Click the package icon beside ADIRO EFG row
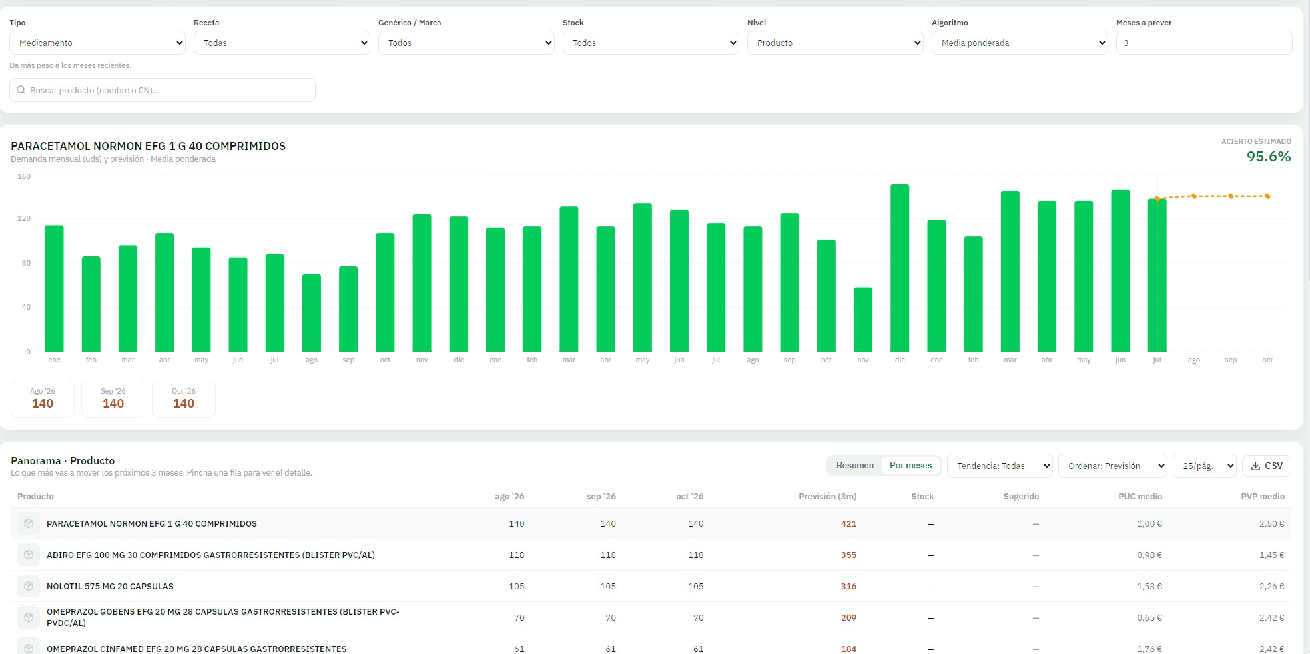 tap(29, 555)
